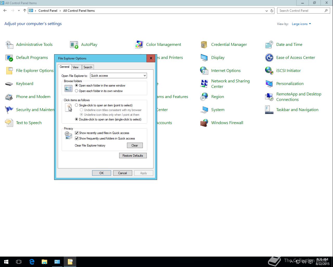Cancel the File Explorer Options dialog
This screenshot has width=333, height=267.
[123, 173]
